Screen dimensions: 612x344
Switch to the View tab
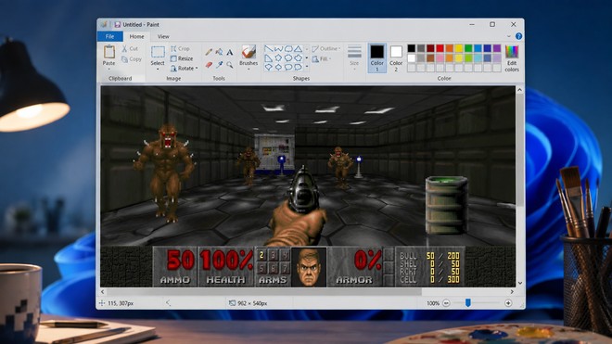pyautogui.click(x=163, y=36)
